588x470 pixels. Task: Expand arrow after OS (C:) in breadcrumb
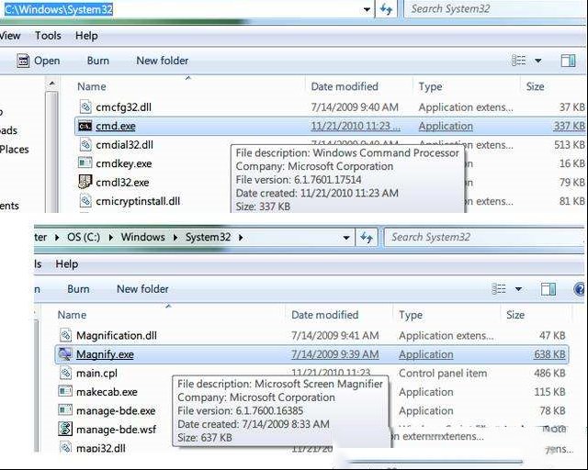[x=111, y=237]
